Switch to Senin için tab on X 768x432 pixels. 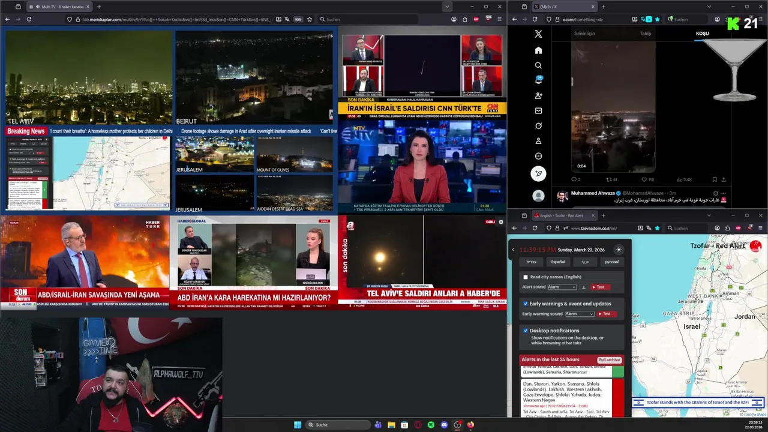coord(584,34)
